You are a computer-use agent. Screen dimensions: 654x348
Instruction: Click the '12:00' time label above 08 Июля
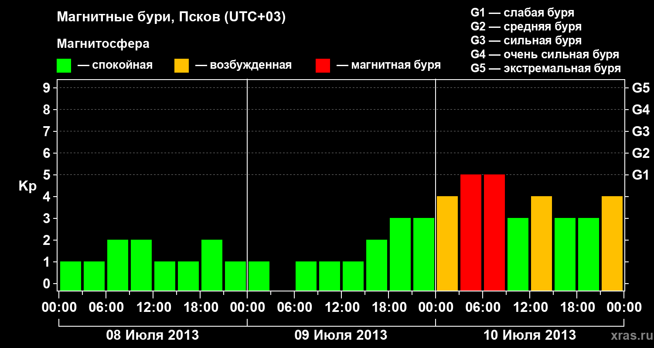[x=153, y=307]
